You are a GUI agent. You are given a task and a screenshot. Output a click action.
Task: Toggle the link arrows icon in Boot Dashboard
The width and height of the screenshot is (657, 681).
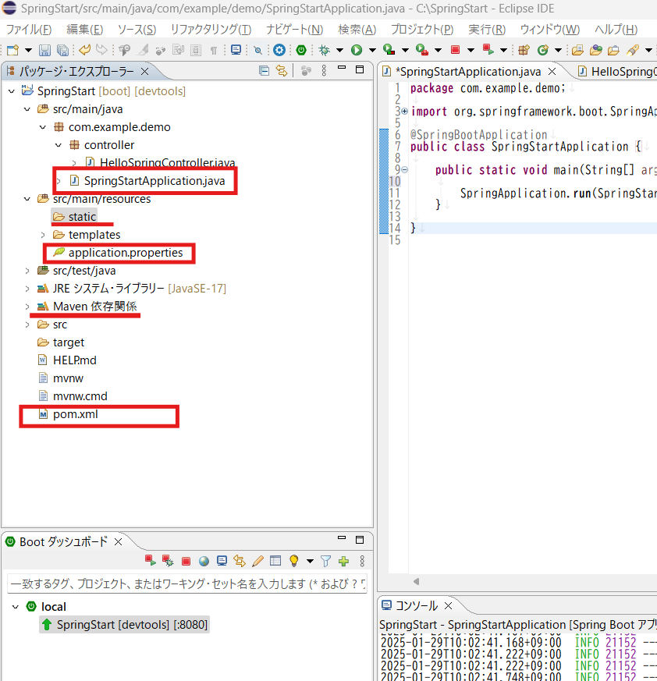click(x=240, y=561)
